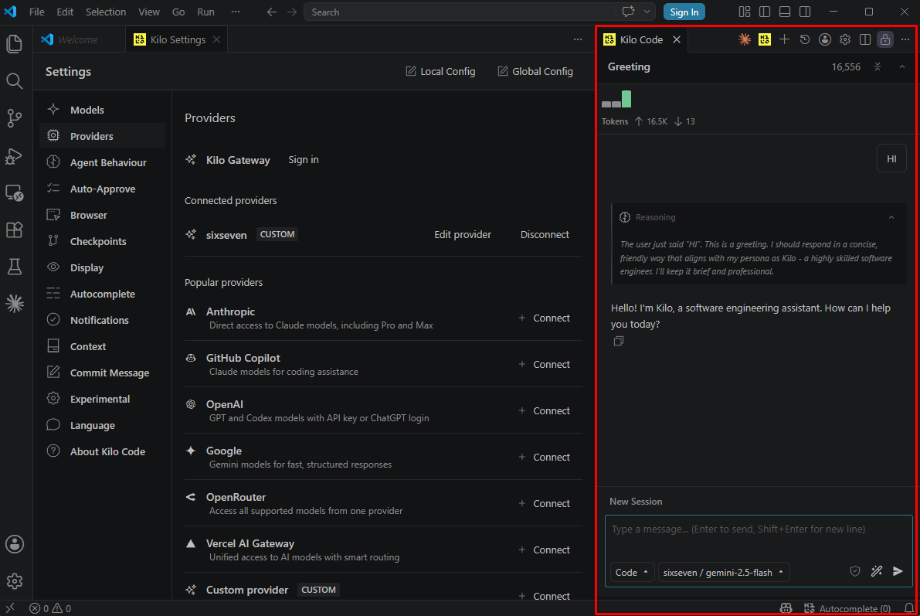The height and width of the screenshot is (616, 920).
Task: Open Run and Debug view
Action: [x=14, y=155]
